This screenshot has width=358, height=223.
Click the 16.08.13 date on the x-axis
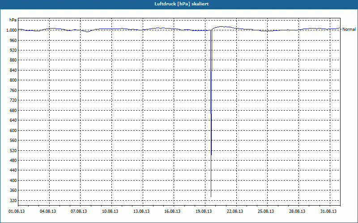(x=172, y=211)
